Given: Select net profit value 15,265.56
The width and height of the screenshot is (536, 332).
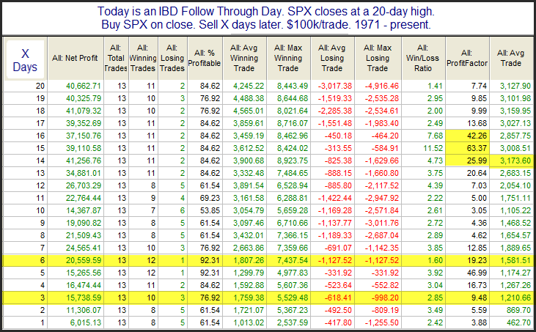Looking at the screenshot, I should [84, 273].
